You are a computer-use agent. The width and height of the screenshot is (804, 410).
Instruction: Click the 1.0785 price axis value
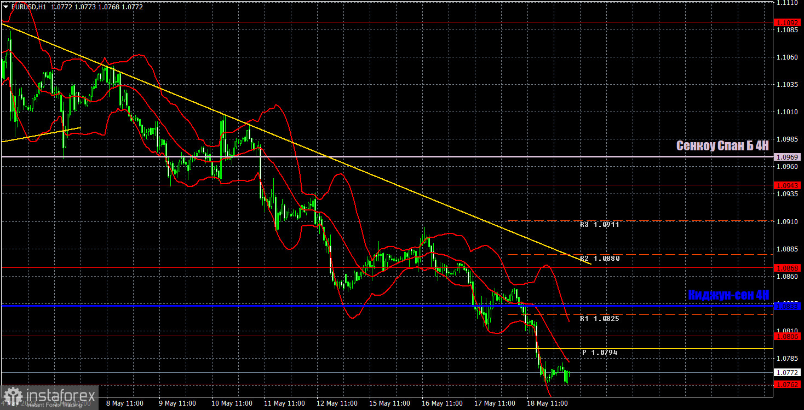pyautogui.click(x=788, y=359)
